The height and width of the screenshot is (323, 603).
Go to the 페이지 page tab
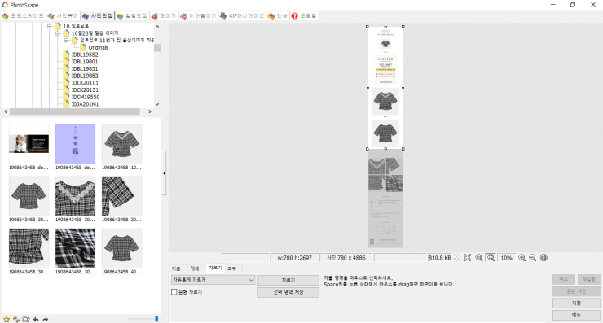click(164, 15)
